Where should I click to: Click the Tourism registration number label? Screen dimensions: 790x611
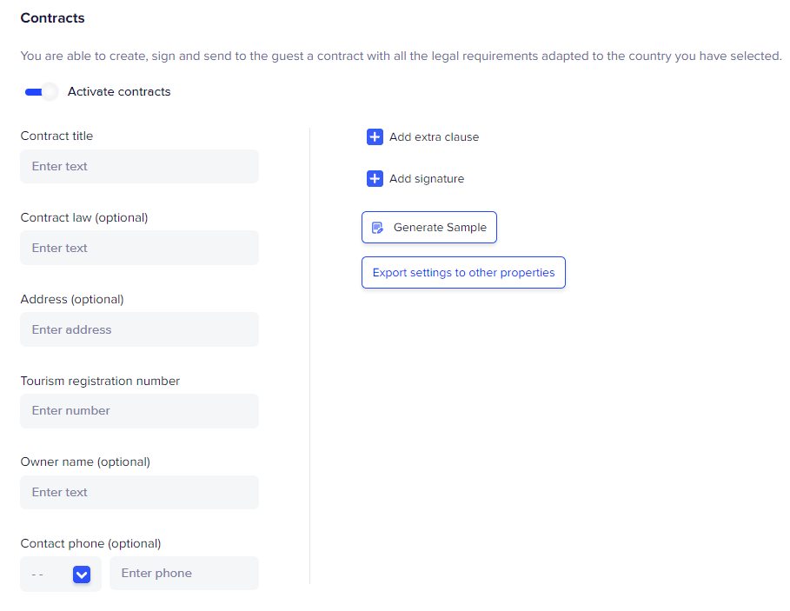click(100, 381)
